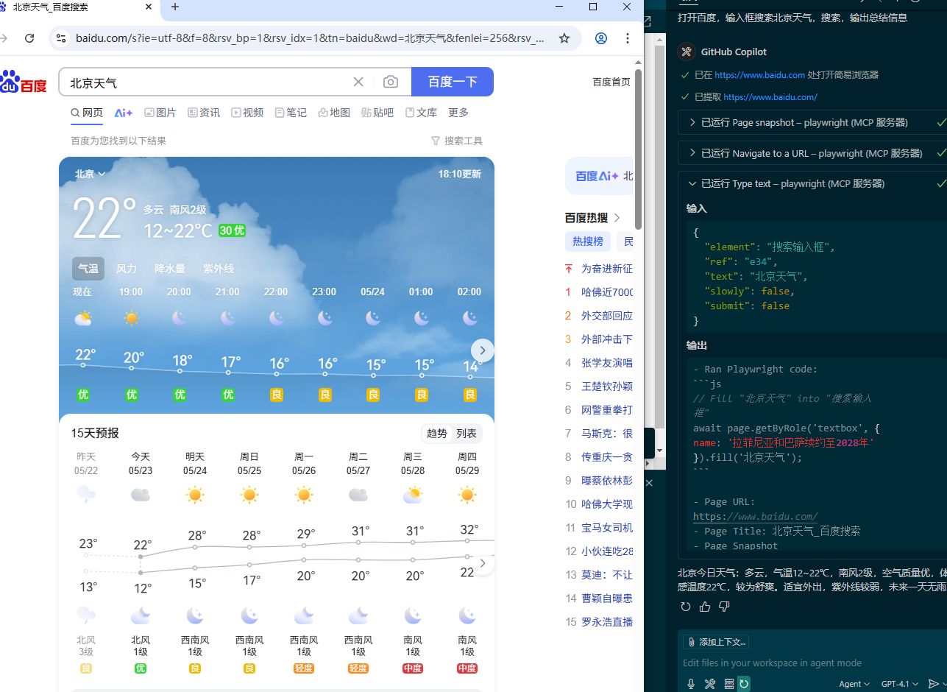Focus the browser address bar
The width and height of the screenshot is (947, 692).
(309, 38)
